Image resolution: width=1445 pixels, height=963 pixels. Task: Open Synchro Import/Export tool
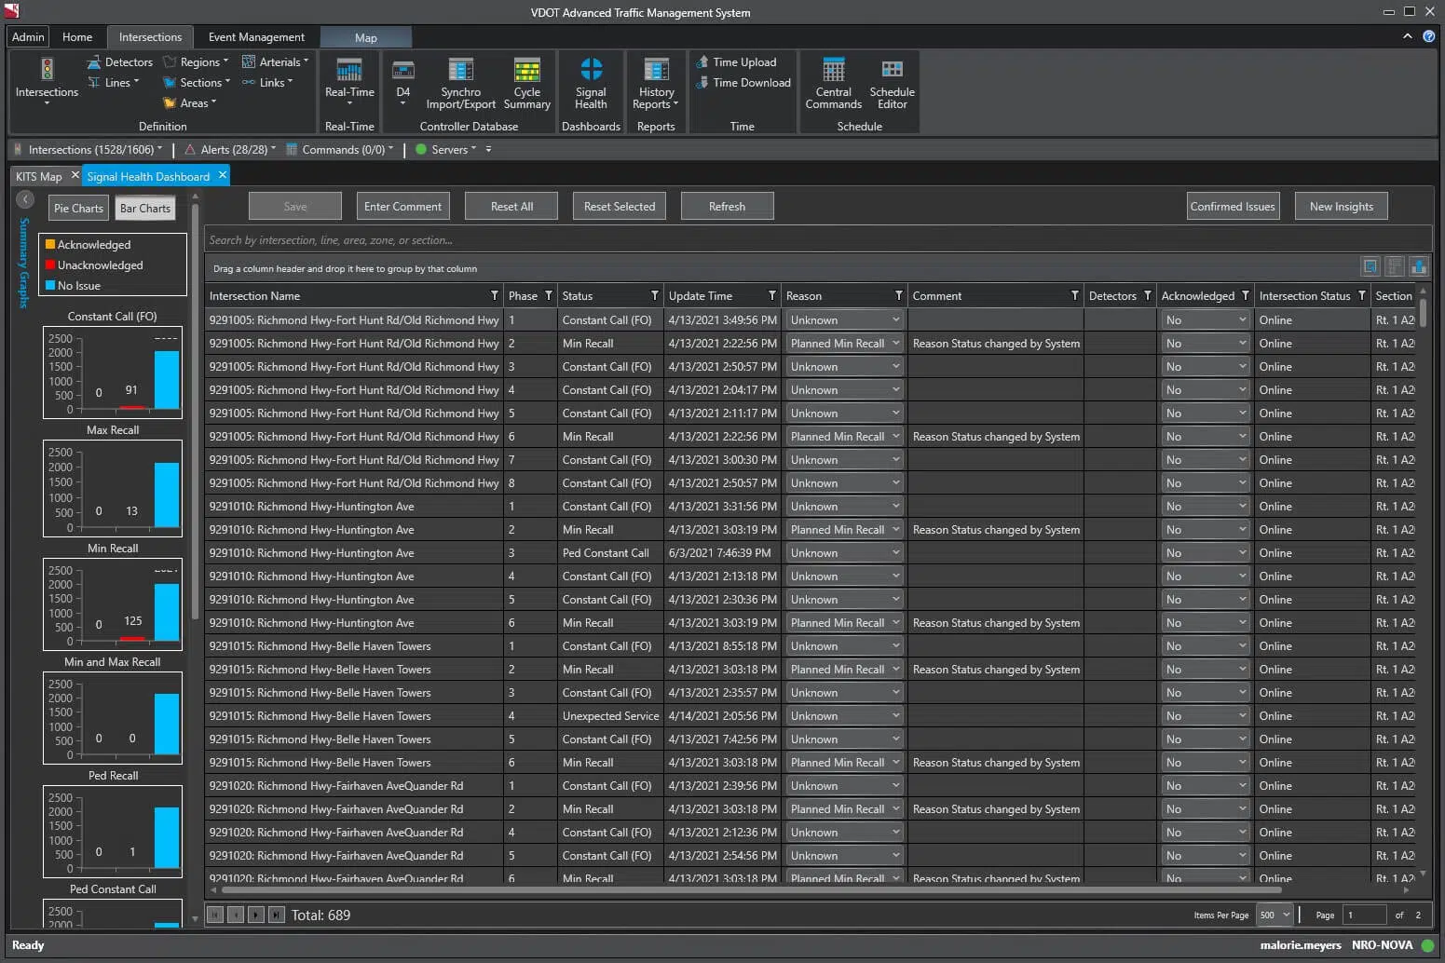(460, 71)
